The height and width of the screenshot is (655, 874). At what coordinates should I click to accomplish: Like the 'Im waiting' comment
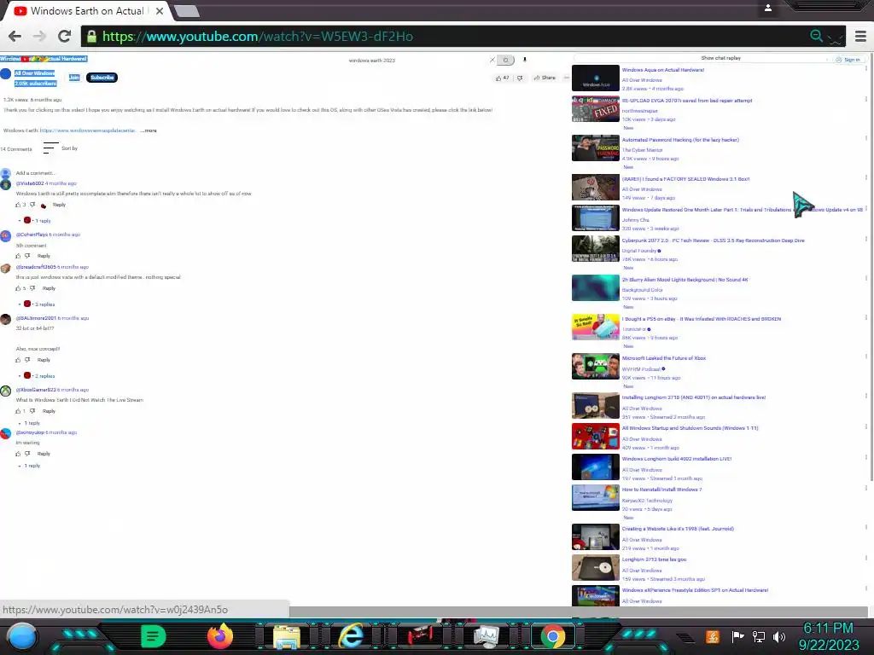[x=18, y=454]
